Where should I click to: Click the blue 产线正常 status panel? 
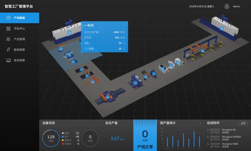(145, 135)
